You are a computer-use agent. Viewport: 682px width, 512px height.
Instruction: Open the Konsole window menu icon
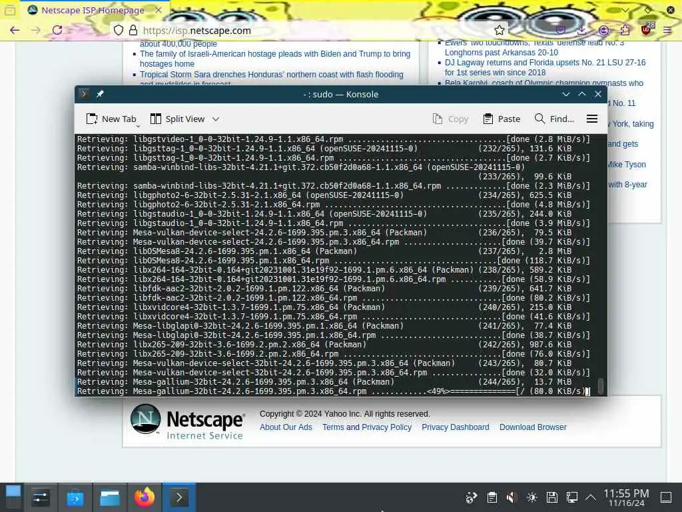point(84,93)
